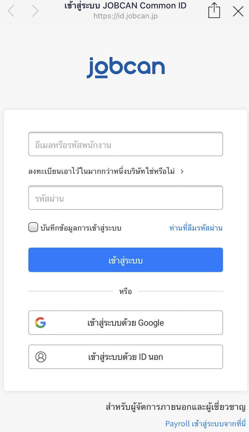Select เข้าสู่ระบบด้วย ID นอก
The height and width of the screenshot is (432, 249).
(x=125, y=357)
